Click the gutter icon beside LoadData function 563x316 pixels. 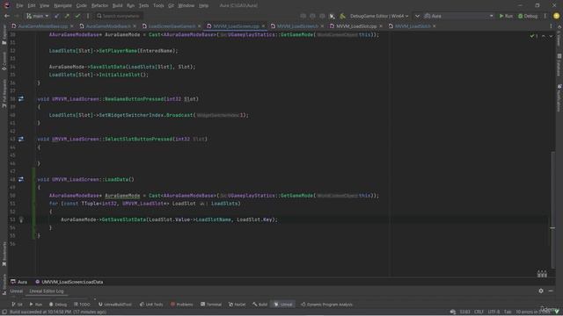tap(21, 179)
